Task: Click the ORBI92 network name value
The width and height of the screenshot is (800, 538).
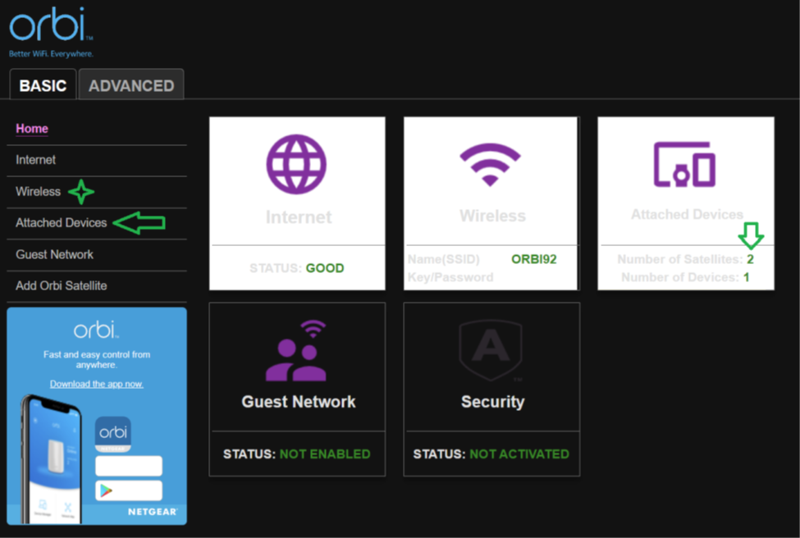Action: [533, 259]
